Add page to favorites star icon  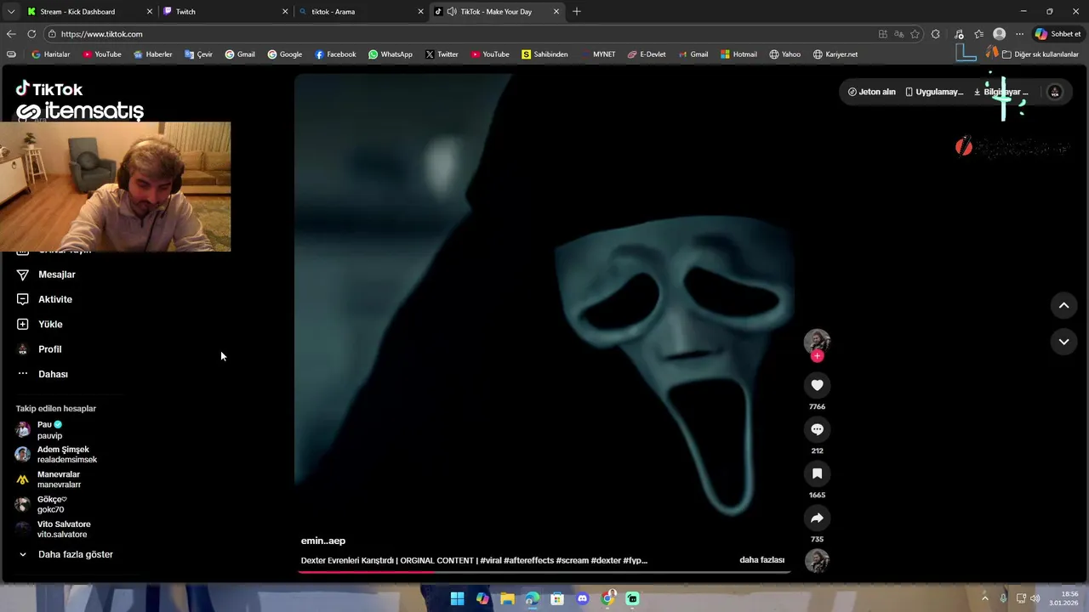click(915, 34)
